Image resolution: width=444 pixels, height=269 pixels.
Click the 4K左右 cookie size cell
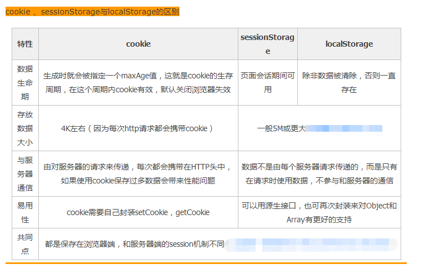[x=138, y=128]
